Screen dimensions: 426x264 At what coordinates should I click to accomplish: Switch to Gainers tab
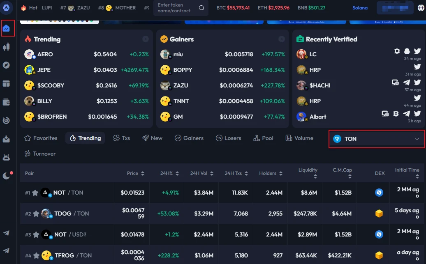189,138
